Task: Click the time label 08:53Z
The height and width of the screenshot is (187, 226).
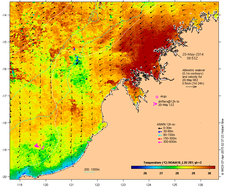Action: tap(192, 58)
